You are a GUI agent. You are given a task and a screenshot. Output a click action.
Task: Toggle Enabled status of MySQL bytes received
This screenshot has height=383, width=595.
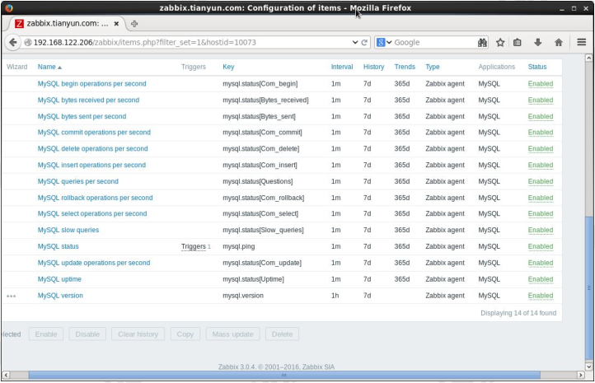[x=541, y=100]
